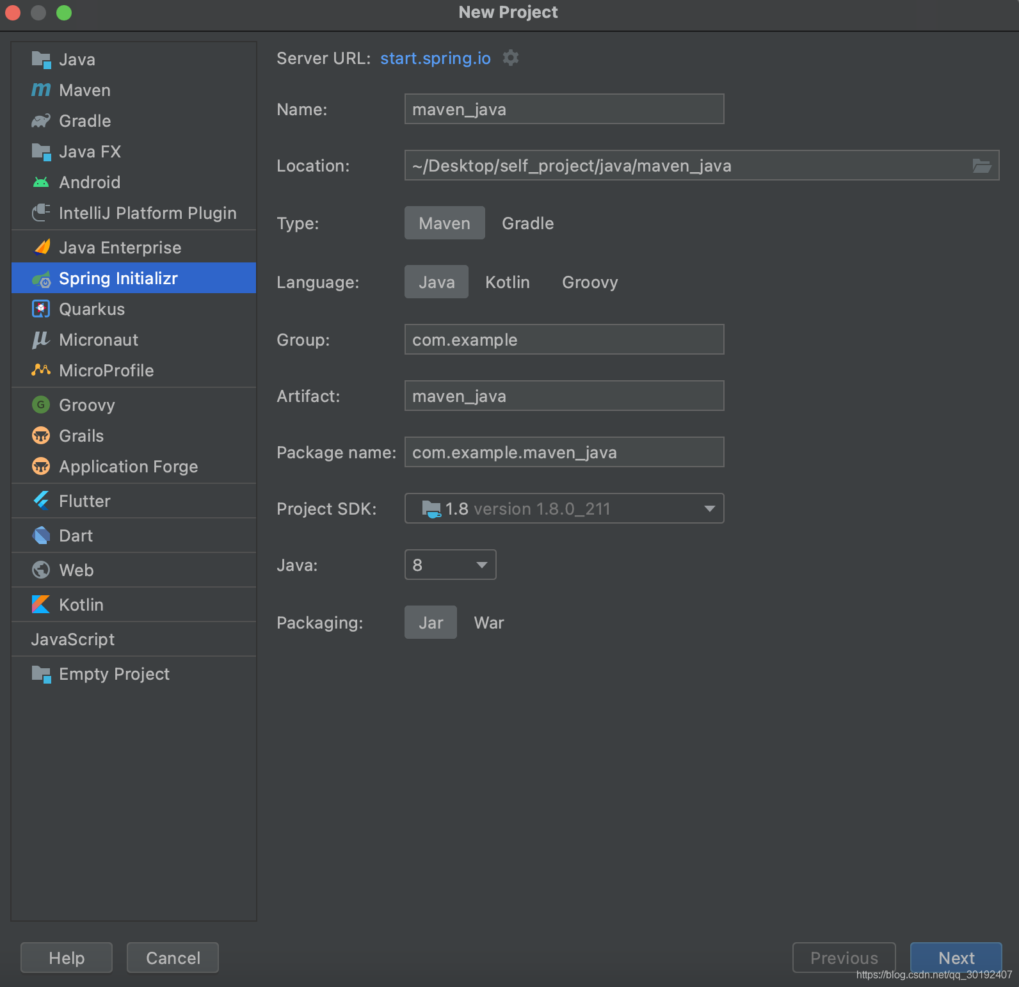Click the MicroProfile icon

(41, 370)
